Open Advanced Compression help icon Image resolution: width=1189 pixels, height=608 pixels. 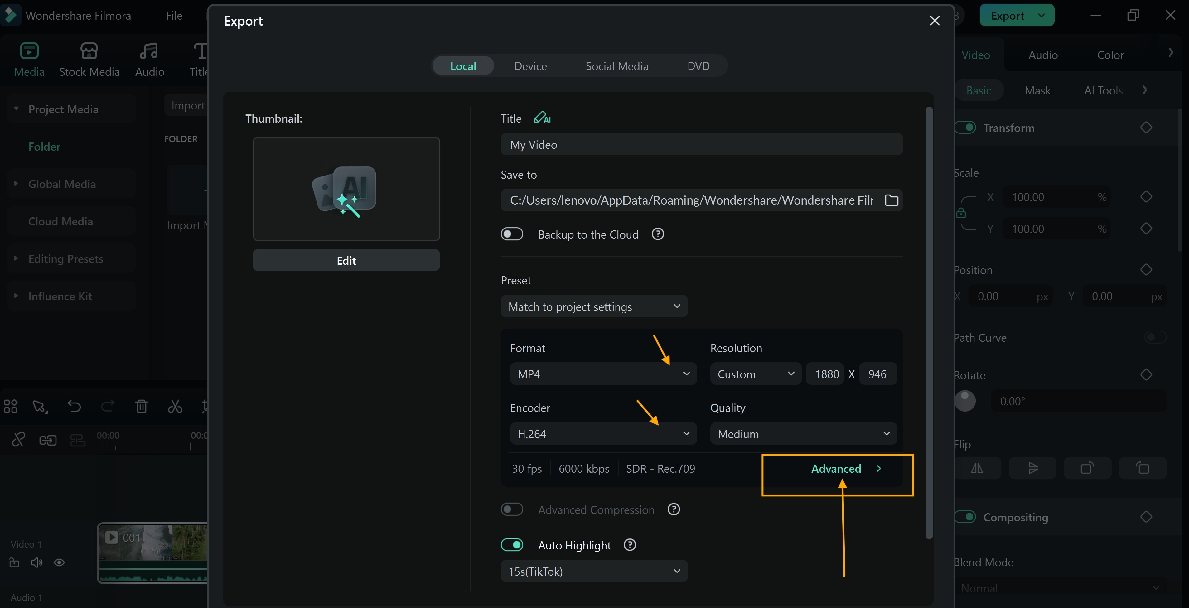click(674, 509)
